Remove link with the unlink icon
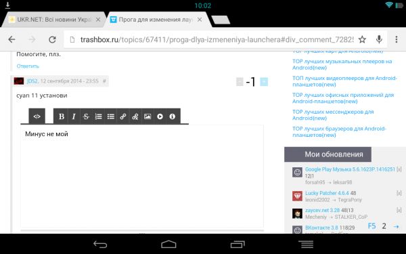 (135, 117)
